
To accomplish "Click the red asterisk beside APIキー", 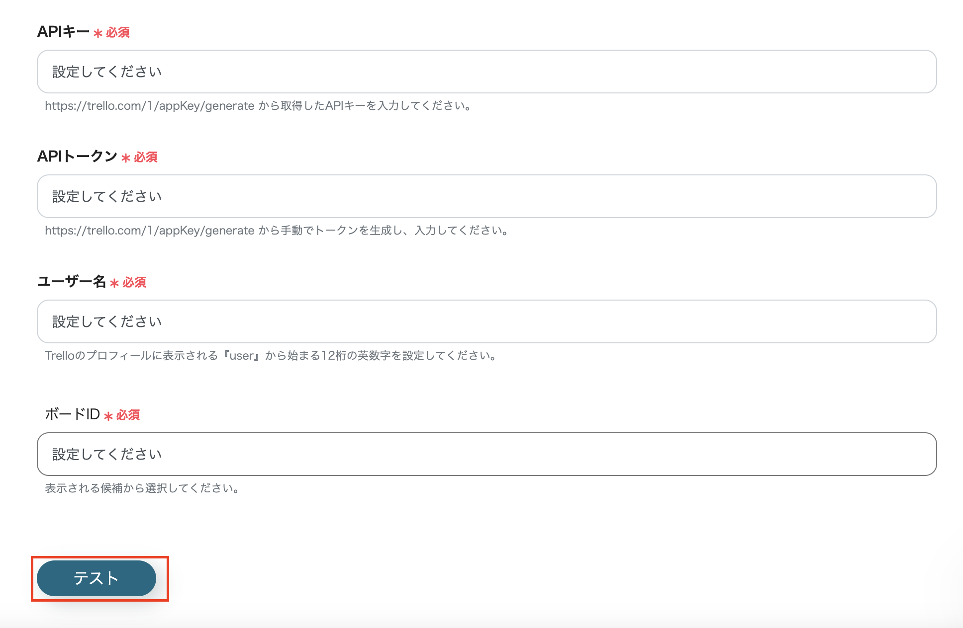I will [x=98, y=33].
